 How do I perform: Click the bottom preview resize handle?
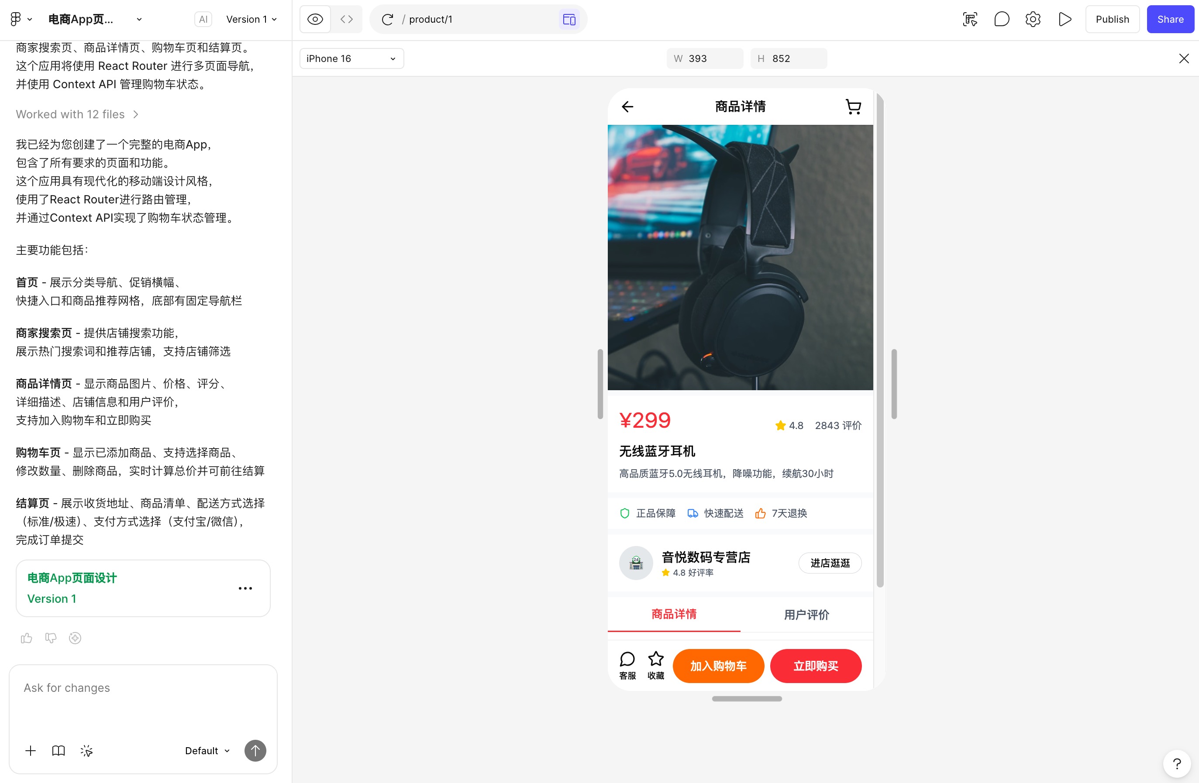coord(747,698)
